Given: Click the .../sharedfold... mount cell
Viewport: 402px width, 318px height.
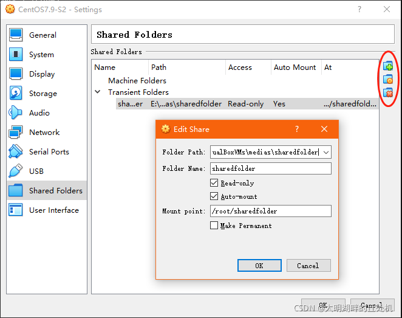Looking at the screenshot, I should point(350,104).
